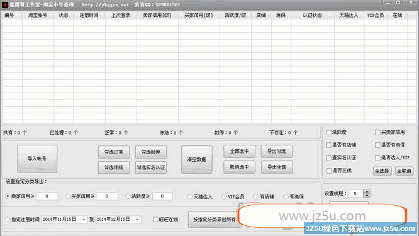Click the VIP会员 column header
Image resolution: width=419 pixels, height=236 pixels.
[376, 15]
